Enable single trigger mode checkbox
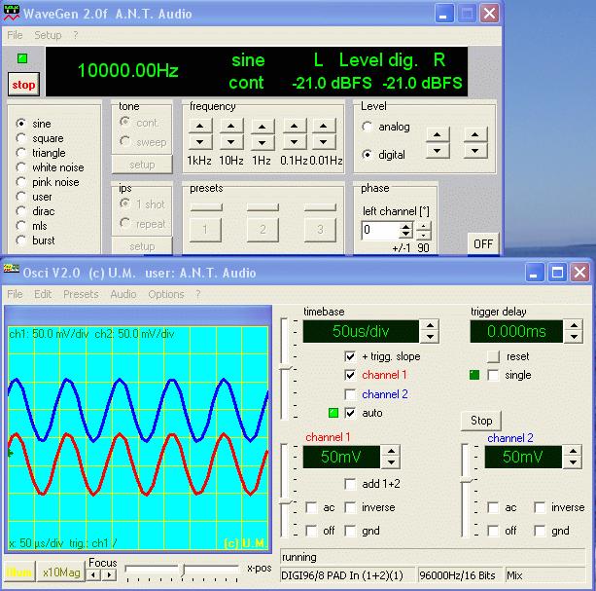The height and width of the screenshot is (591, 596). click(x=493, y=375)
